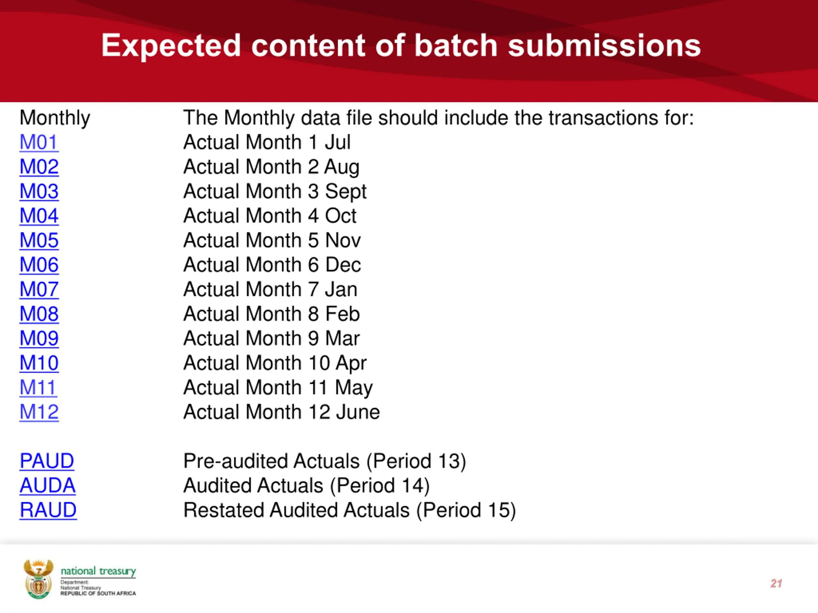Open the M06 link
This screenshot has height=613, width=818.
pos(39,265)
